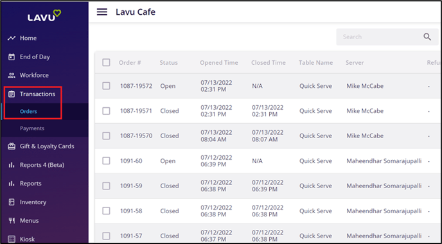Click Maheendhar Somarajupalli in order 1091-59 row
Viewport: 442px width, 244px height.
pos(384,186)
